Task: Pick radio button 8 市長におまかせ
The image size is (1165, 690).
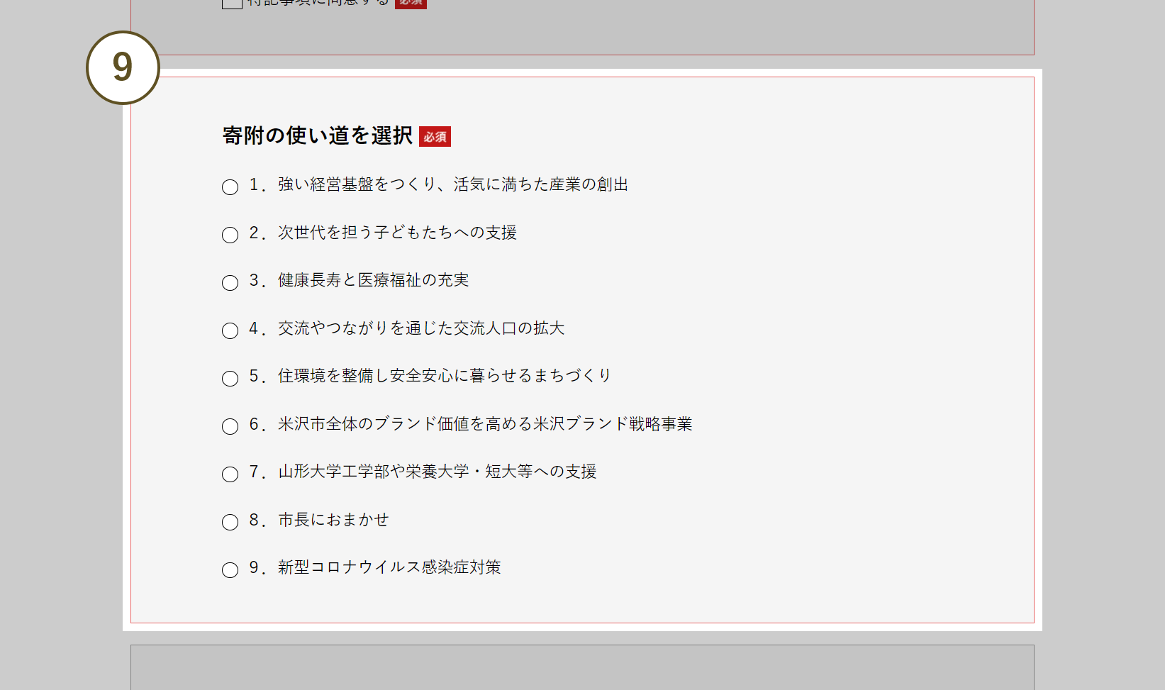Action: (x=230, y=522)
